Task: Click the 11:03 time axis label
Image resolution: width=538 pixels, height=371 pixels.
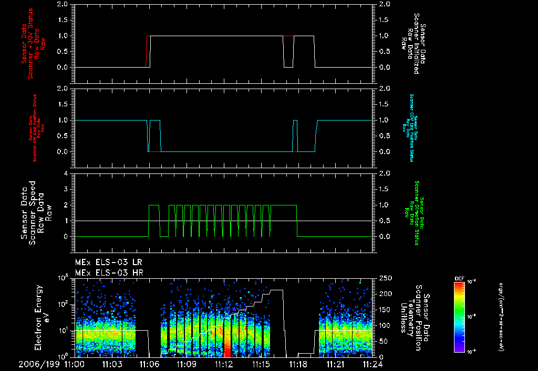Action: (112, 364)
